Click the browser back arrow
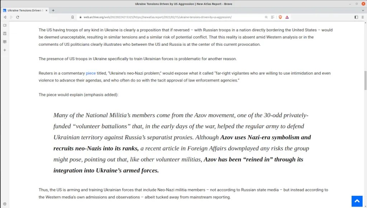 (5, 17)
